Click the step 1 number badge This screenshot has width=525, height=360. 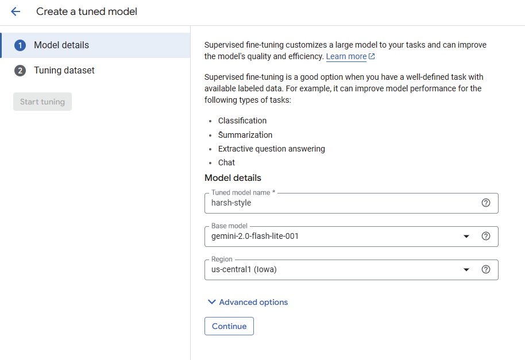(20, 45)
